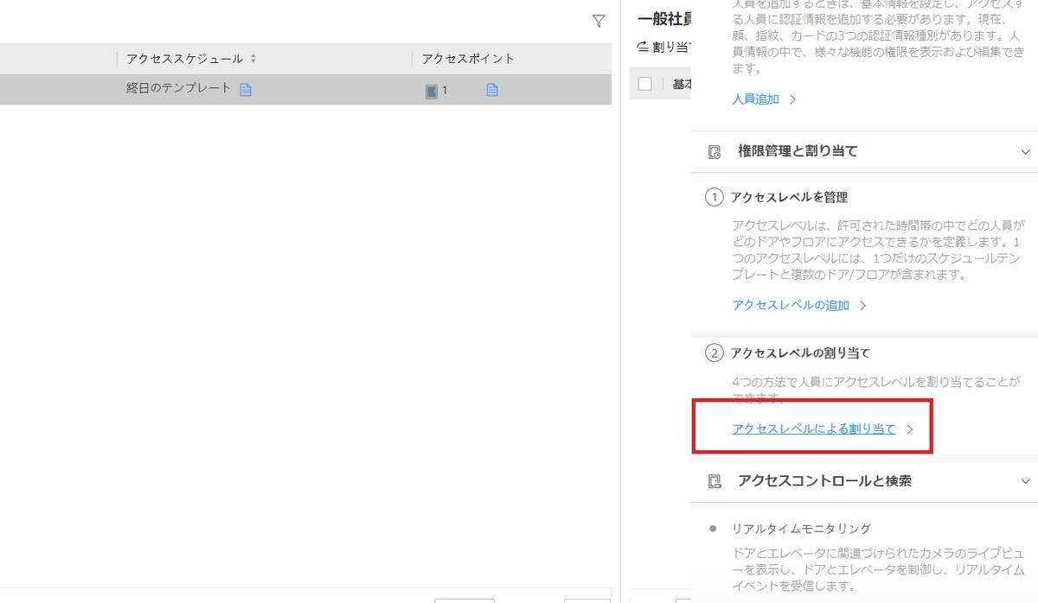Click the highlighted アクセスレベルによる割り当て link
1038x603 pixels.
813,428
